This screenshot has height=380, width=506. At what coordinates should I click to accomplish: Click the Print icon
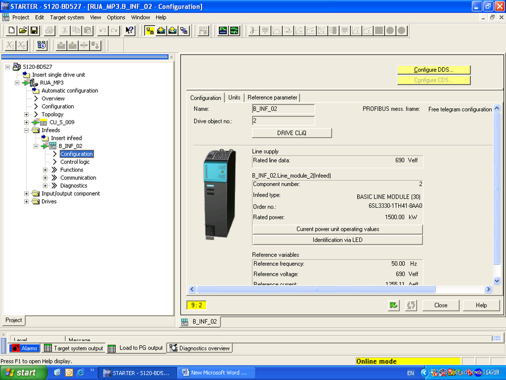(49, 31)
